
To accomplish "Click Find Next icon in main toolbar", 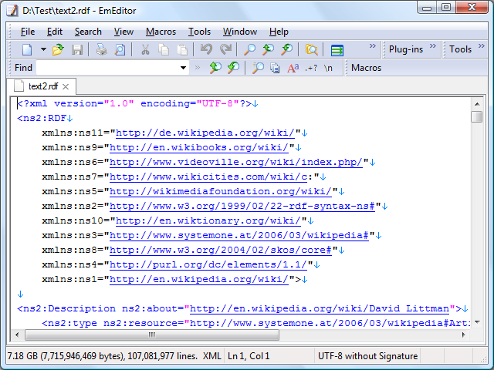I will click(269, 49).
